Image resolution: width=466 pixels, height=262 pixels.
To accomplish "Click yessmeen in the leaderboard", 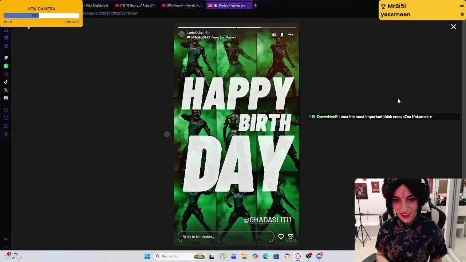I will click(395, 15).
